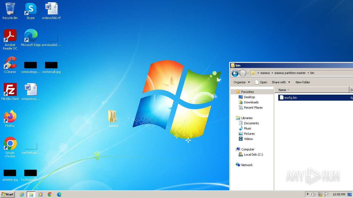This screenshot has height=198, width=353.
Task: Open Downloads in navigation pane
Action: click(251, 102)
